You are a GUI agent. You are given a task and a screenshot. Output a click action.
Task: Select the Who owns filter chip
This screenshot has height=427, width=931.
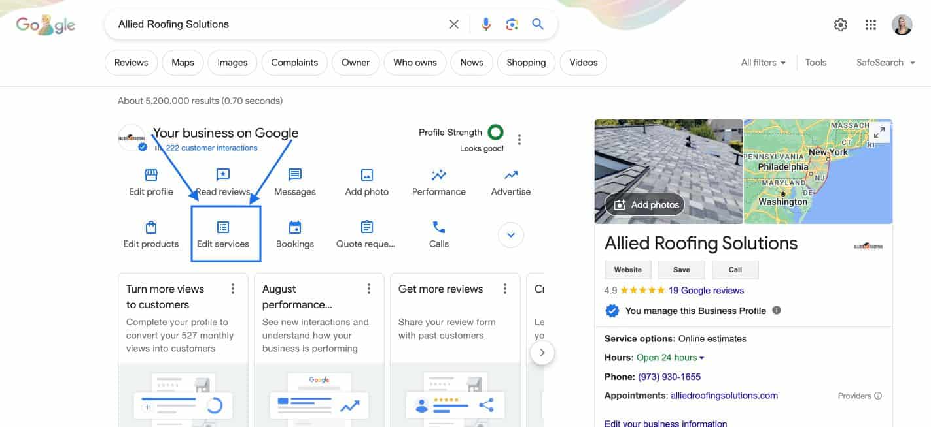coord(415,63)
